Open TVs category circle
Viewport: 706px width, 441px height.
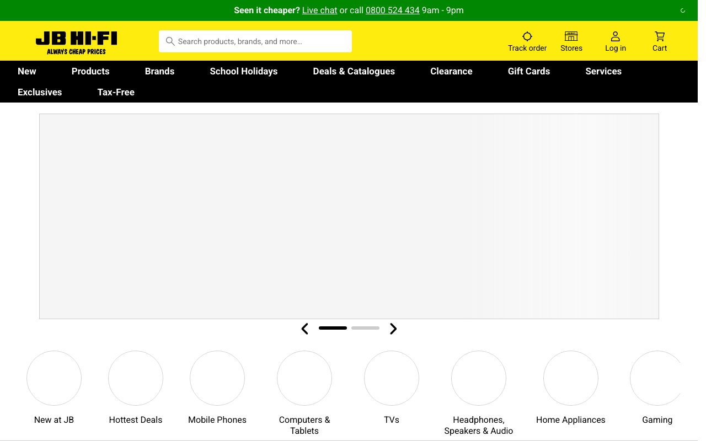[x=392, y=378]
